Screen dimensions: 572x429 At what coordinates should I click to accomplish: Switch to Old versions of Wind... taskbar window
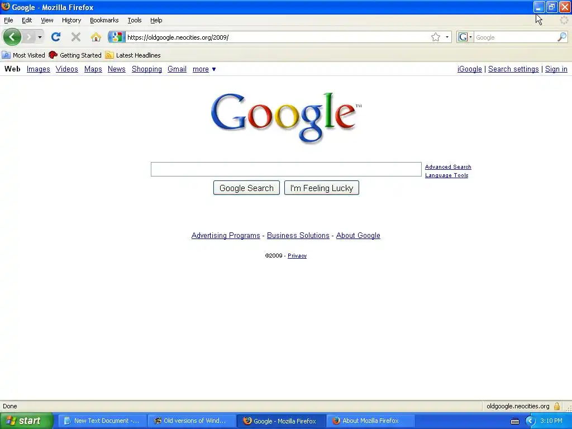(192, 421)
